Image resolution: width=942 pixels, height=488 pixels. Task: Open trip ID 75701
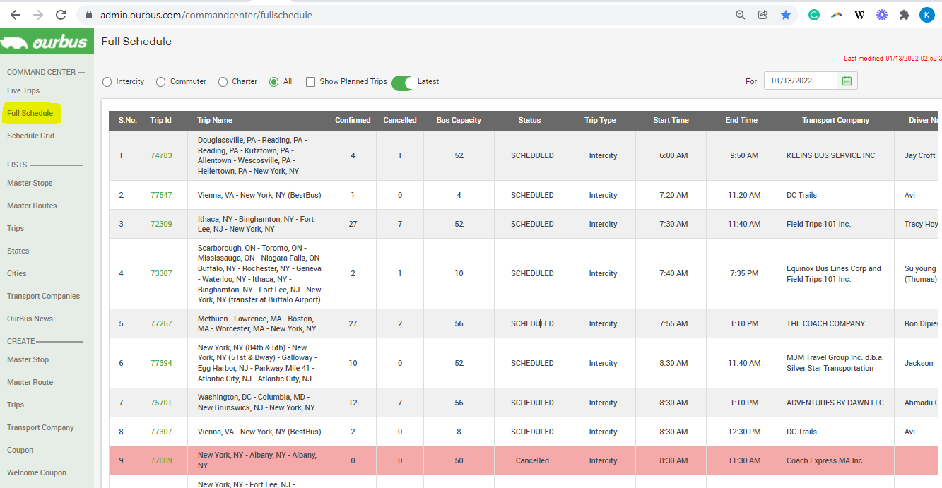pos(161,403)
